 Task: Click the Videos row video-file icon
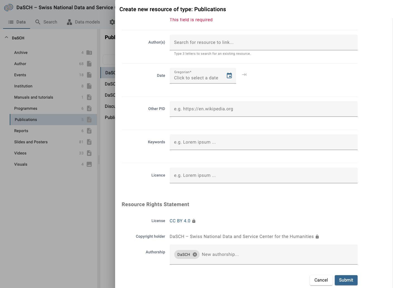pyautogui.click(x=89, y=153)
